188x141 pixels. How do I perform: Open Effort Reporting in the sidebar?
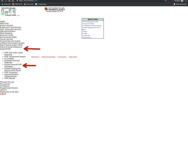[6, 33]
